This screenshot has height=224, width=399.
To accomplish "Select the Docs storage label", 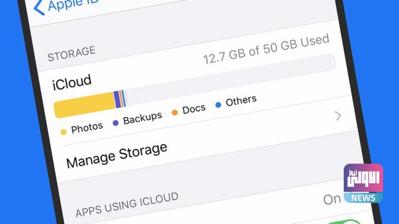I will (x=194, y=109).
